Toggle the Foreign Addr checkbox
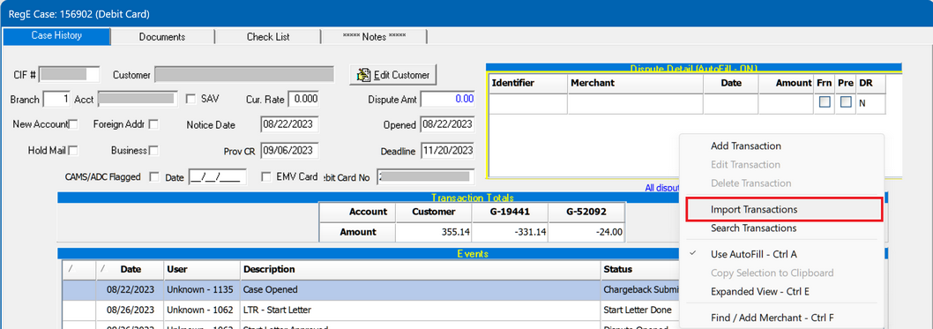Viewport: 933px width, 329px height. point(153,124)
